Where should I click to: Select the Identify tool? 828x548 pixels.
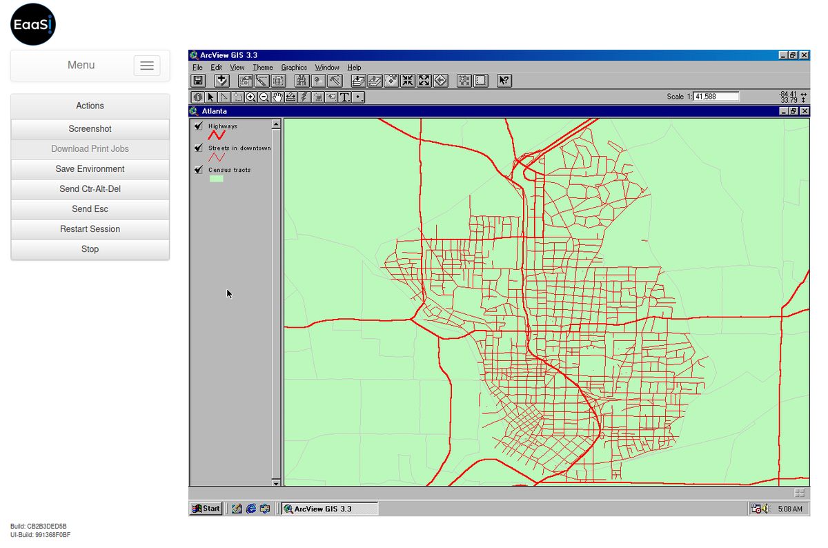198,97
